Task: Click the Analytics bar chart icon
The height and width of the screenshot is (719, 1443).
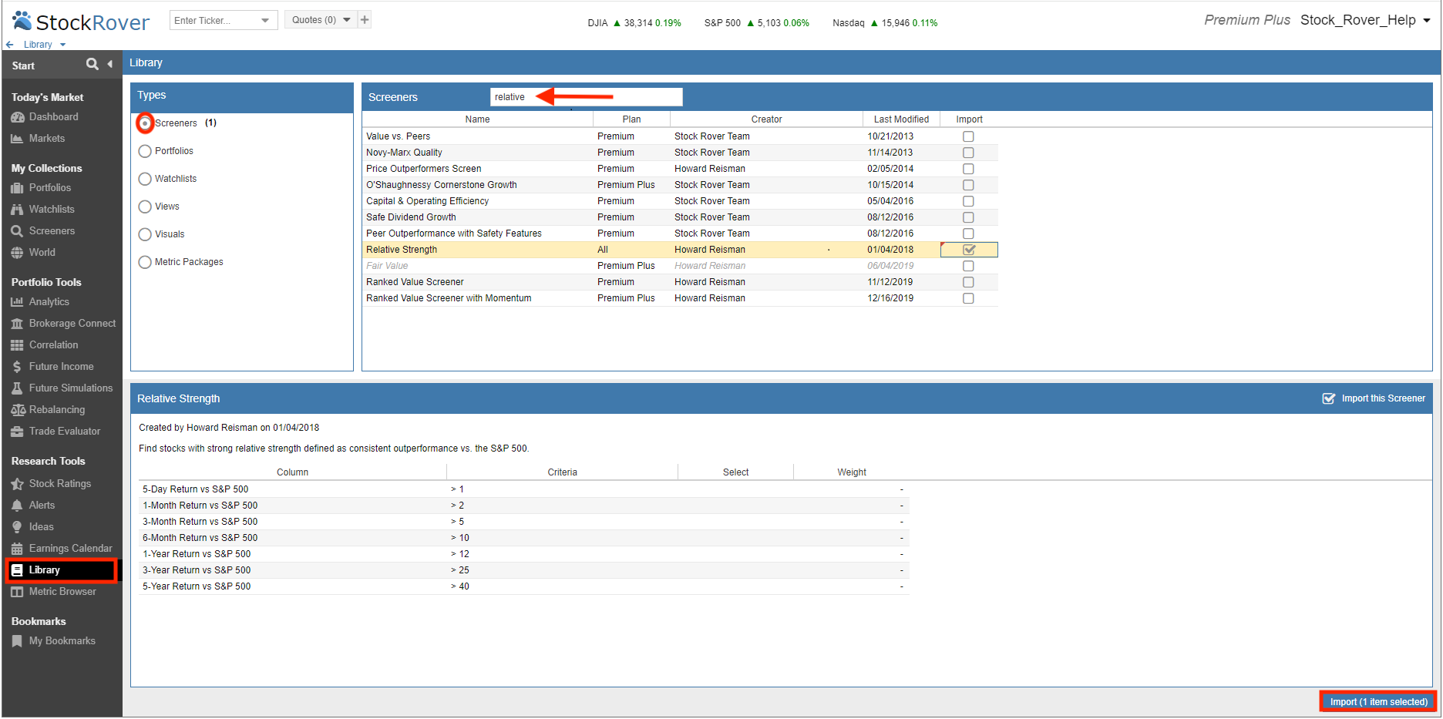Action: coord(18,302)
